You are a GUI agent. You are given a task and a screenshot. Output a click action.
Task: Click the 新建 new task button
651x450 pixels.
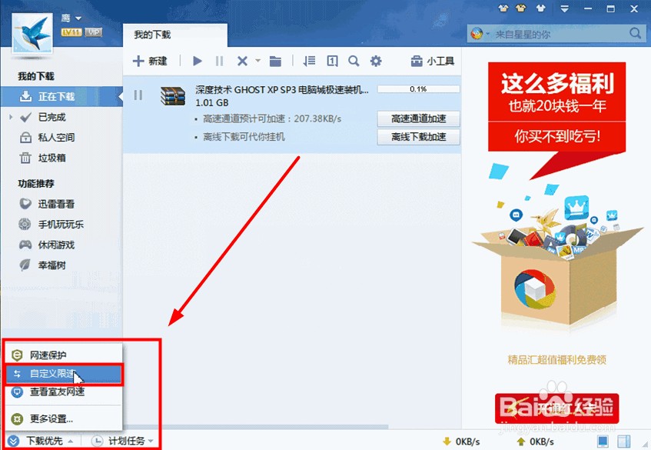tap(150, 61)
